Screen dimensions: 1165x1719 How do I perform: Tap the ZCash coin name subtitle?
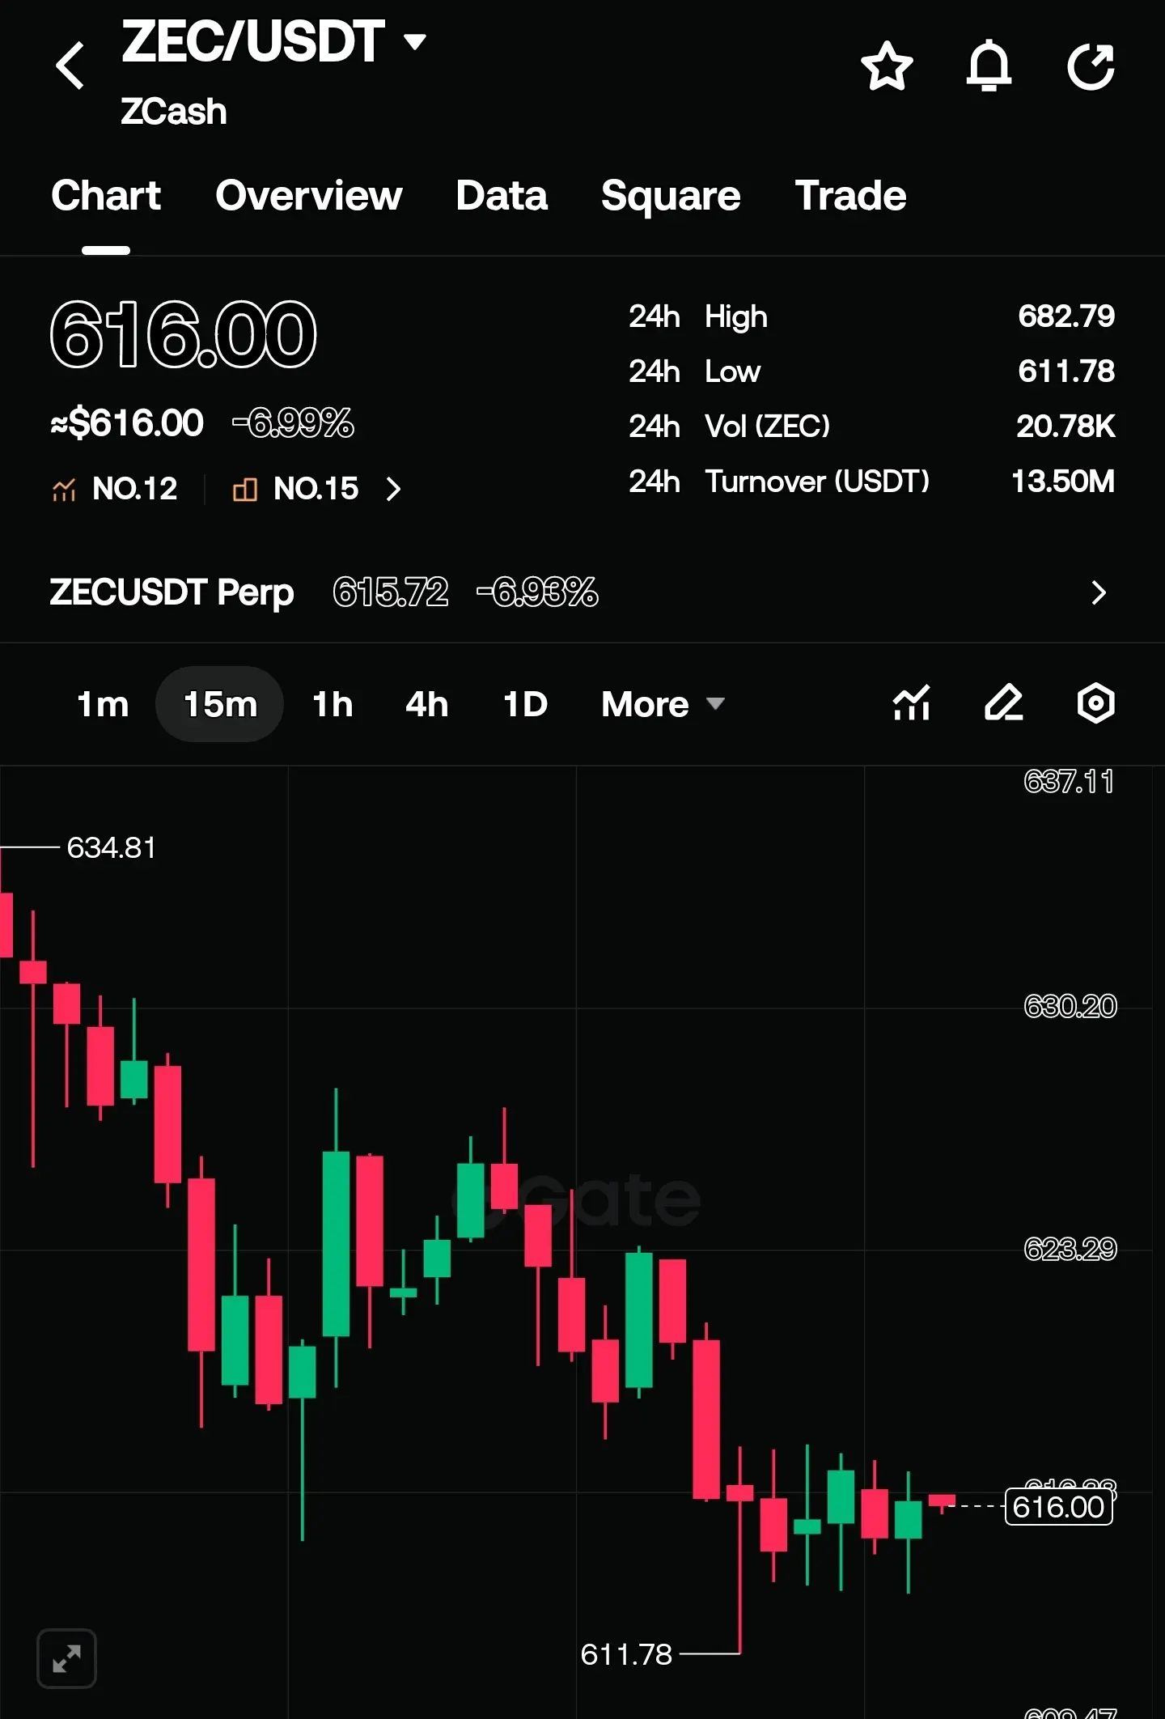click(173, 112)
